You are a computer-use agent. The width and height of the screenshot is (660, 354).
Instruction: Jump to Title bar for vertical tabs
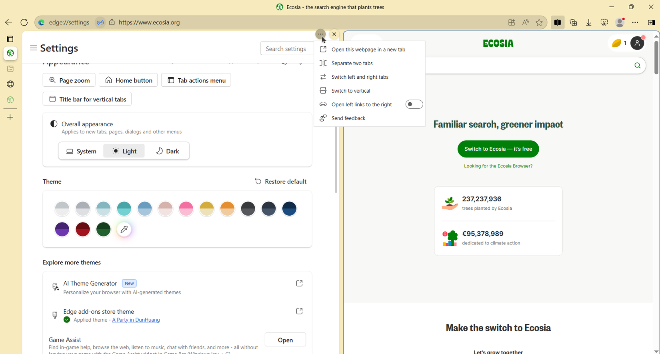87,99
